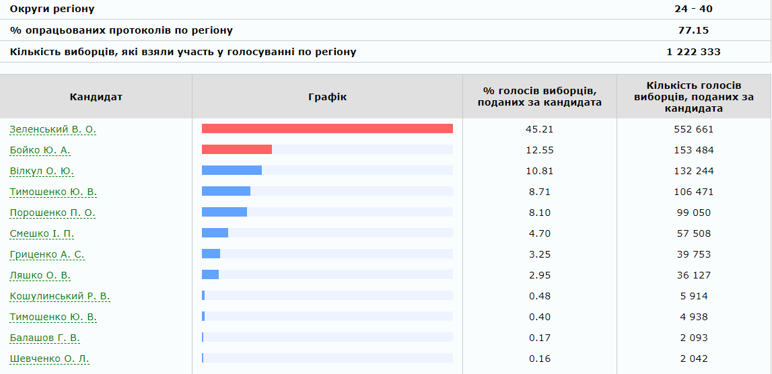
Task: Click the 45.21 percentage cell
Action: point(539,129)
